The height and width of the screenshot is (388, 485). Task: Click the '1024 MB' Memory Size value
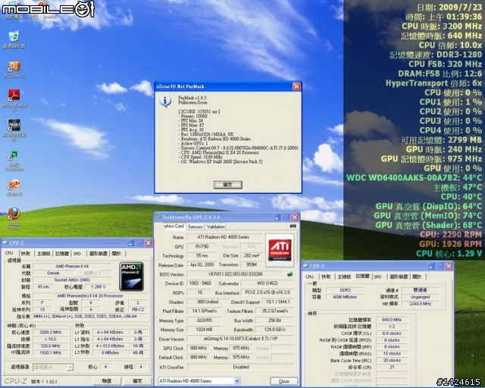(204, 330)
